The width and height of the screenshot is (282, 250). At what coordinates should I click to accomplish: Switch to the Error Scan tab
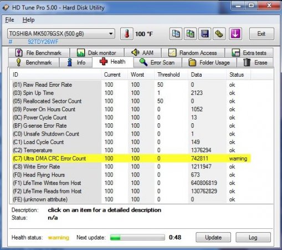click(x=157, y=62)
